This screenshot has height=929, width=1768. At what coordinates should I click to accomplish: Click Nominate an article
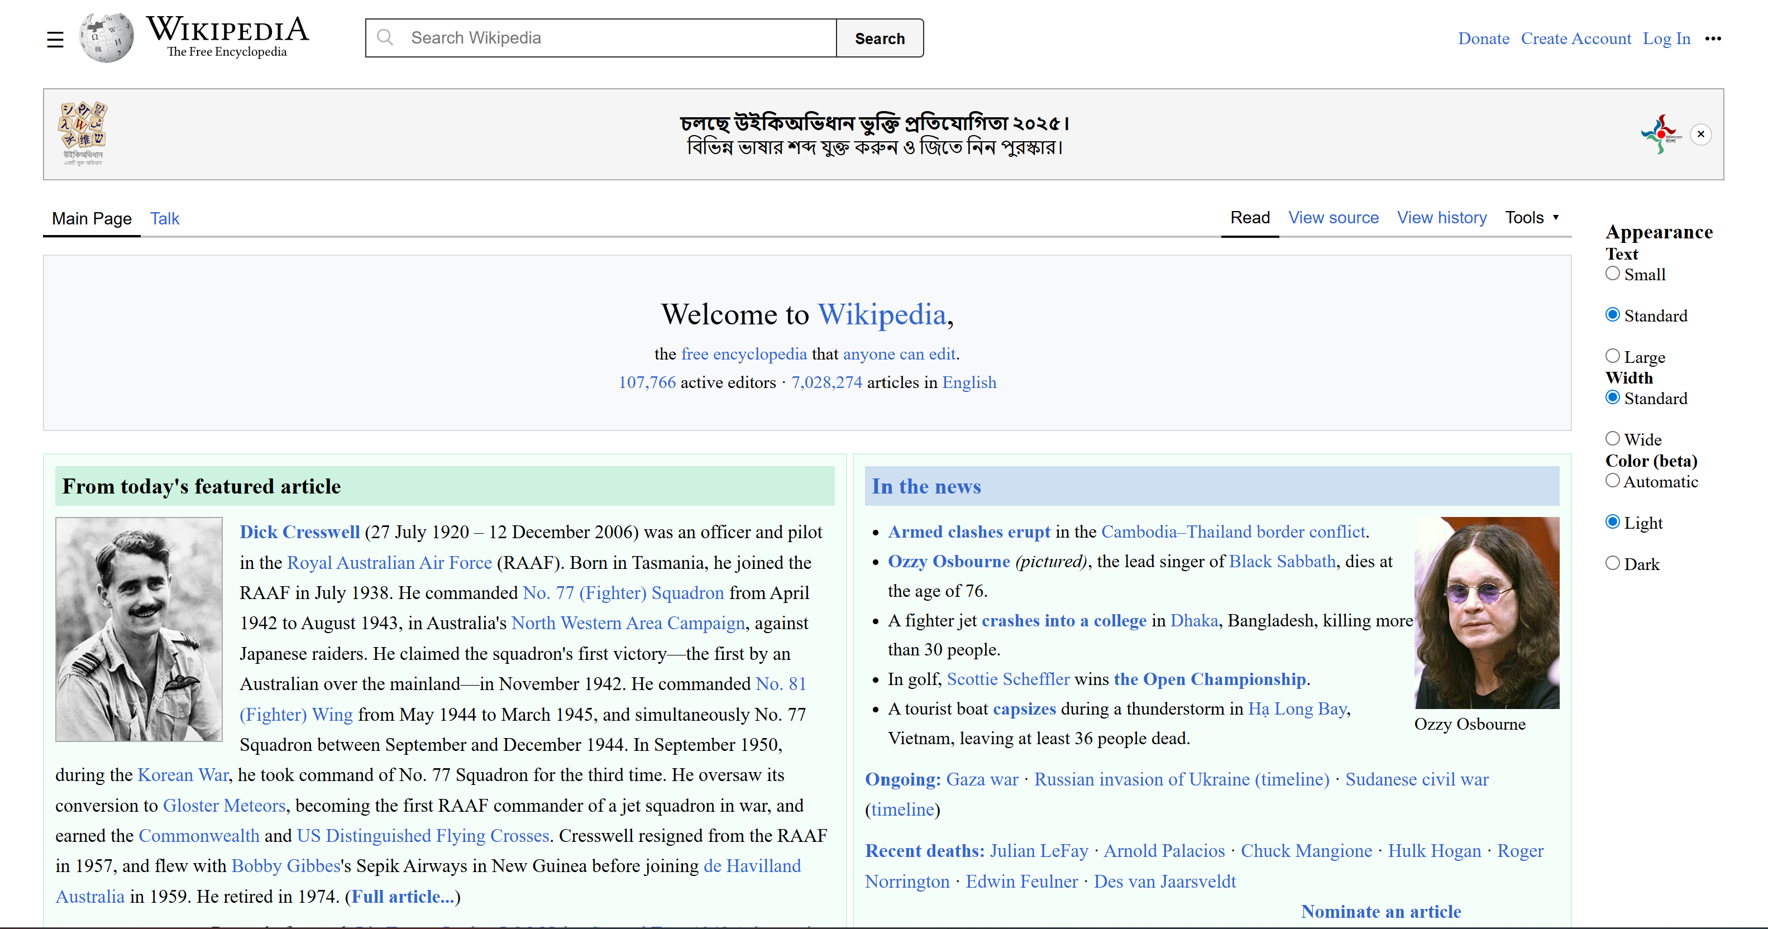[x=1381, y=912]
